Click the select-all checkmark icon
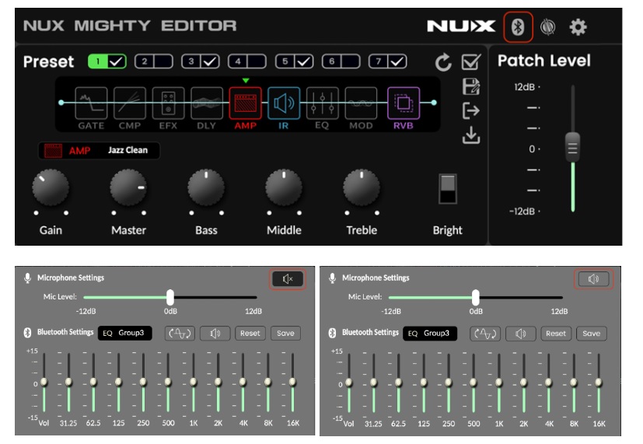Viewport: 643px width, 444px height. (x=471, y=62)
